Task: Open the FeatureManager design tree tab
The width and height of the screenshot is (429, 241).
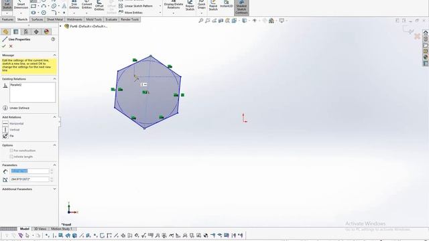Action: point(5,31)
